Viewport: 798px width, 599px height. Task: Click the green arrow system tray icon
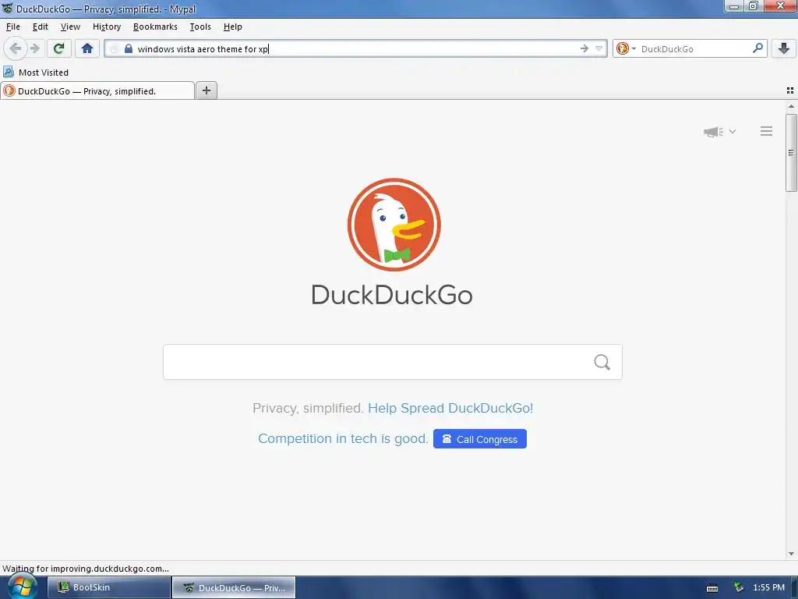click(x=739, y=587)
